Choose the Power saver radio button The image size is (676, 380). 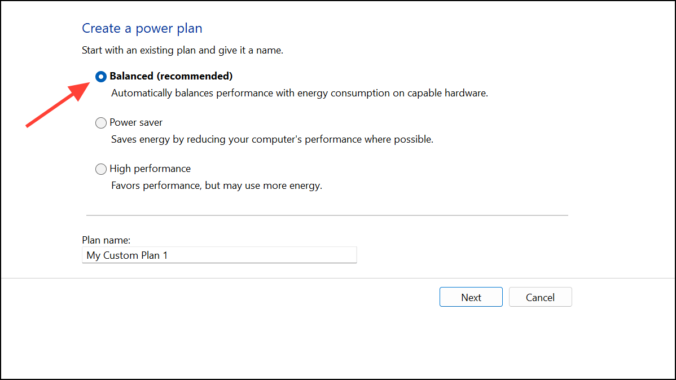[101, 123]
